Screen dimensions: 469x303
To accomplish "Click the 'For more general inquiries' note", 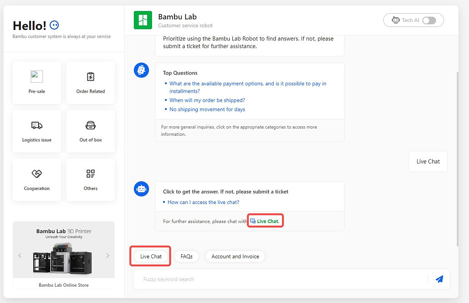I will pyautogui.click(x=239, y=130).
